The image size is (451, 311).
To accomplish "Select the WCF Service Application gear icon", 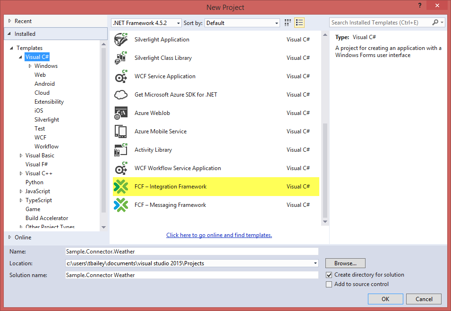I will pos(121,76).
